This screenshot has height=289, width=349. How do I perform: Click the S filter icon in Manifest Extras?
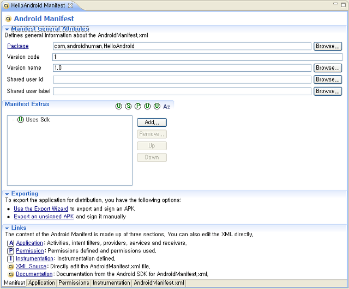pos(128,107)
